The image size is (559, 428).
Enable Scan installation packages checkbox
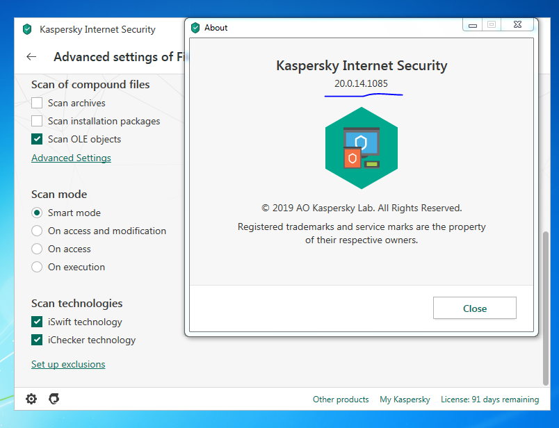tap(37, 121)
